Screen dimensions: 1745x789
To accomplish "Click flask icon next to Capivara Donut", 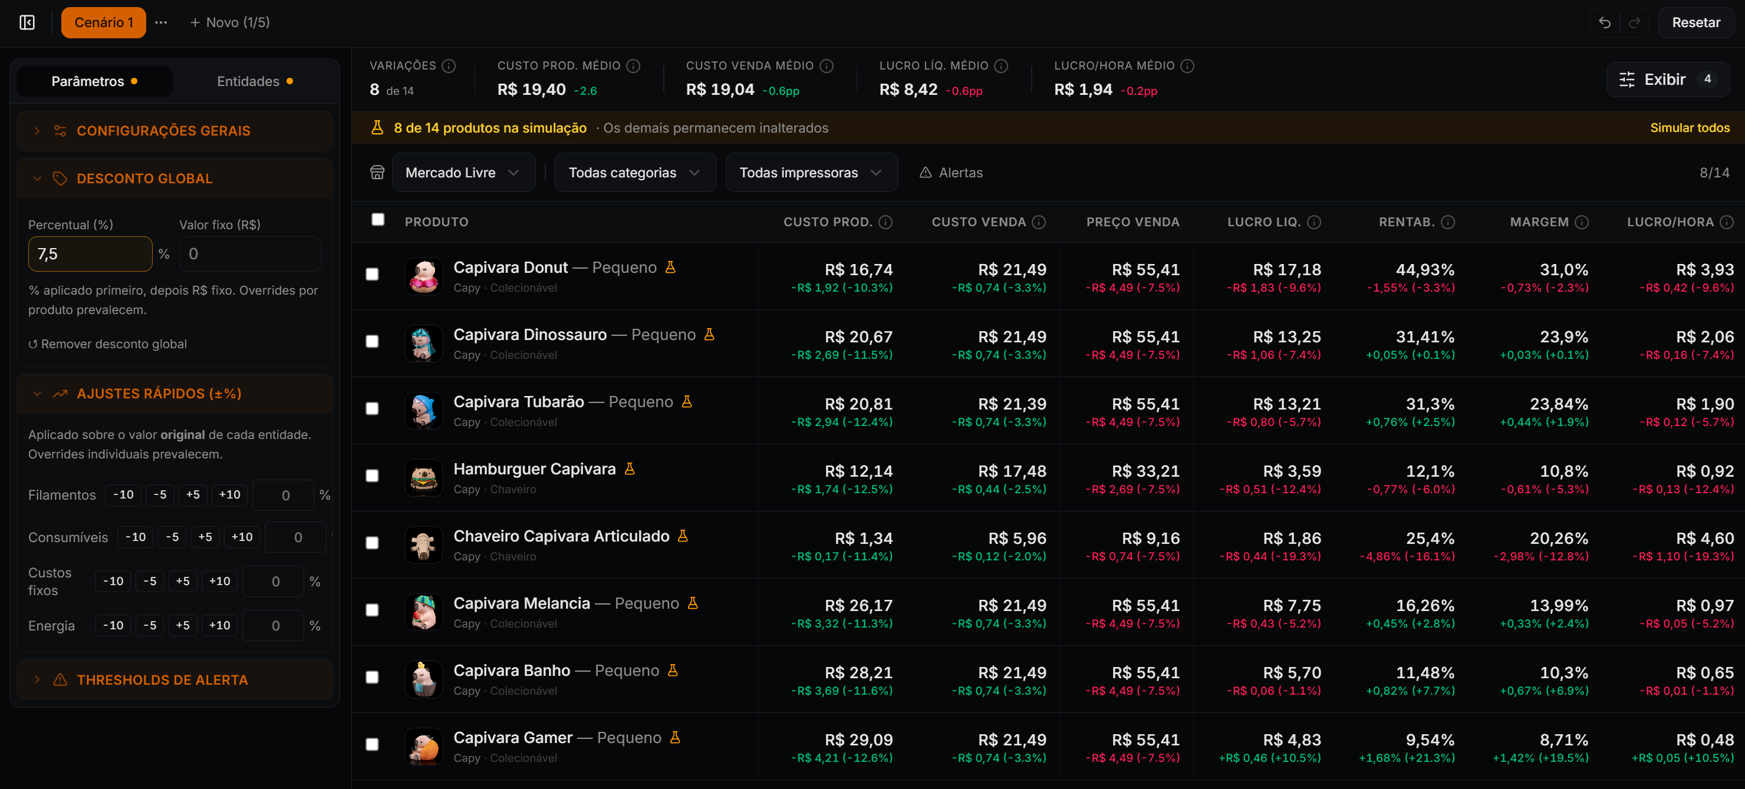I will click(670, 268).
